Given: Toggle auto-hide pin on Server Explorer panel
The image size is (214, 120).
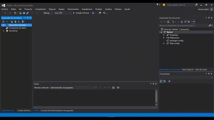Looking at the screenshot, I should [x=28, y=18].
